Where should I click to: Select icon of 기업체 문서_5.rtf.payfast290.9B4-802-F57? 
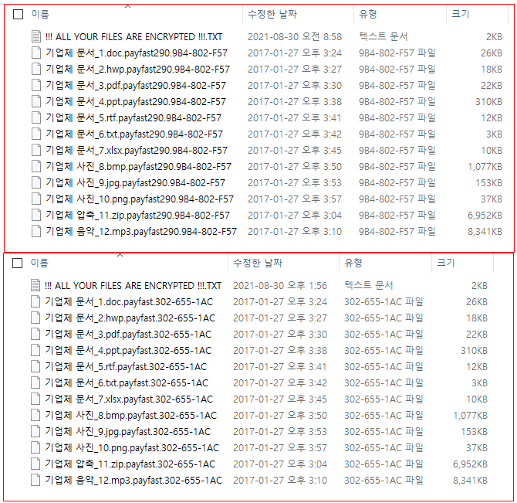(36, 117)
